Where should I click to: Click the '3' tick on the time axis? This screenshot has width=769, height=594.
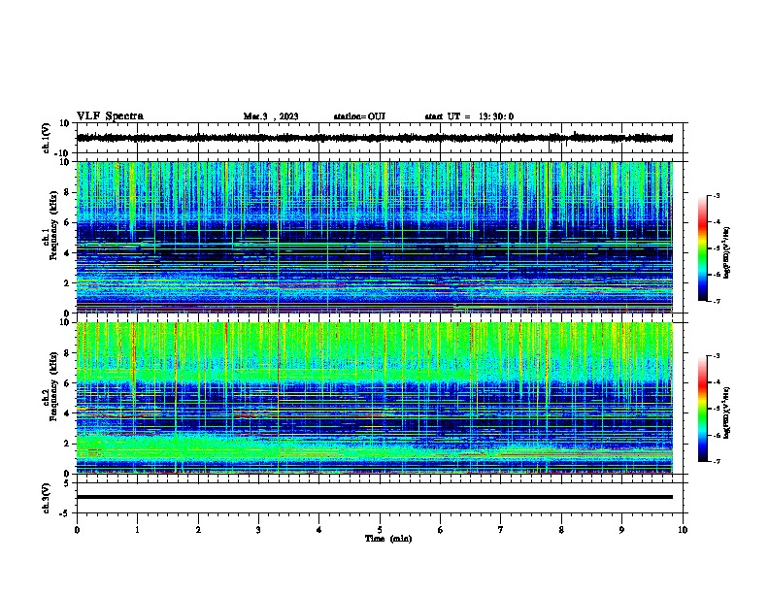pyautogui.click(x=258, y=530)
